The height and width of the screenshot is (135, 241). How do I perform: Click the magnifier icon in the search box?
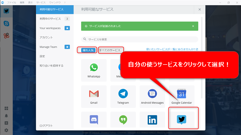click(85, 39)
